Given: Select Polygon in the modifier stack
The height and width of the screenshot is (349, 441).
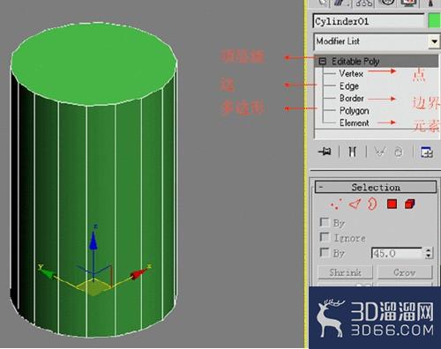Looking at the screenshot, I should (354, 111).
